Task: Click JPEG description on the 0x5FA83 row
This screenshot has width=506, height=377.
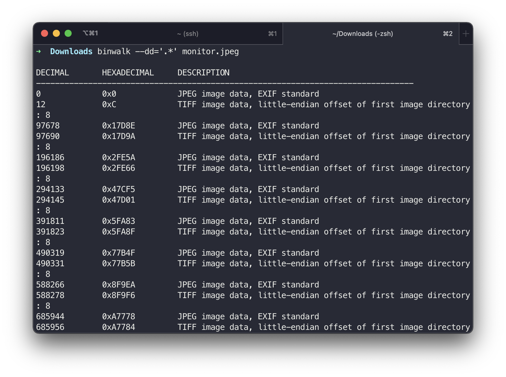Action: [248, 221]
